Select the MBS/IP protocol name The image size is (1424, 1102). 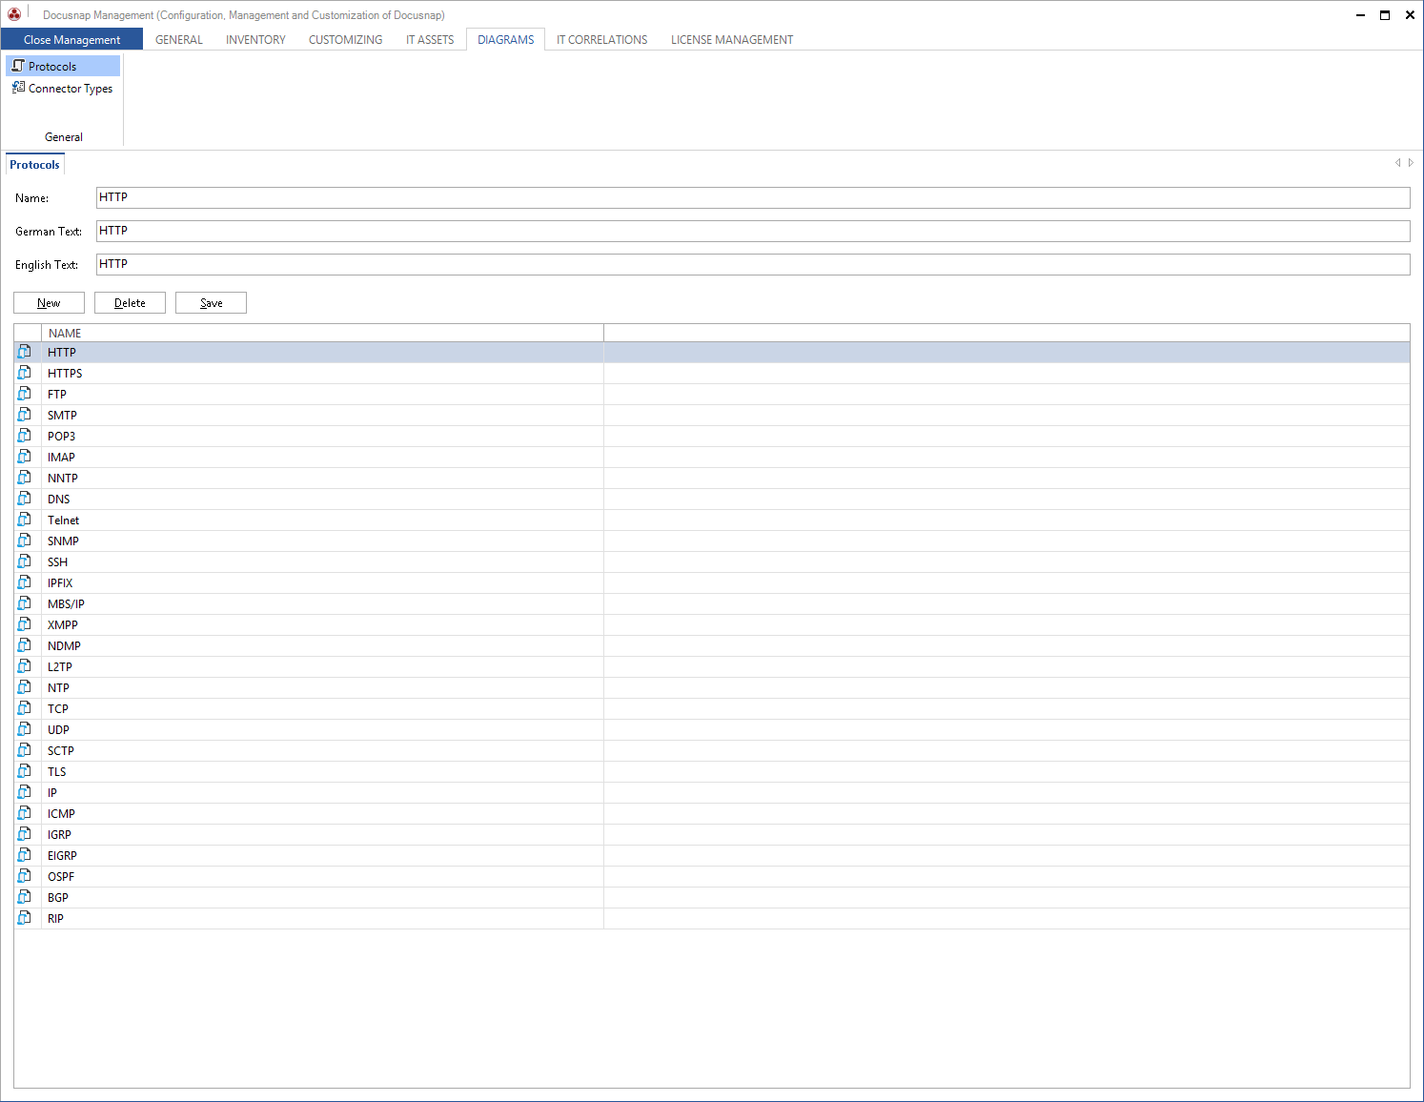click(x=66, y=604)
